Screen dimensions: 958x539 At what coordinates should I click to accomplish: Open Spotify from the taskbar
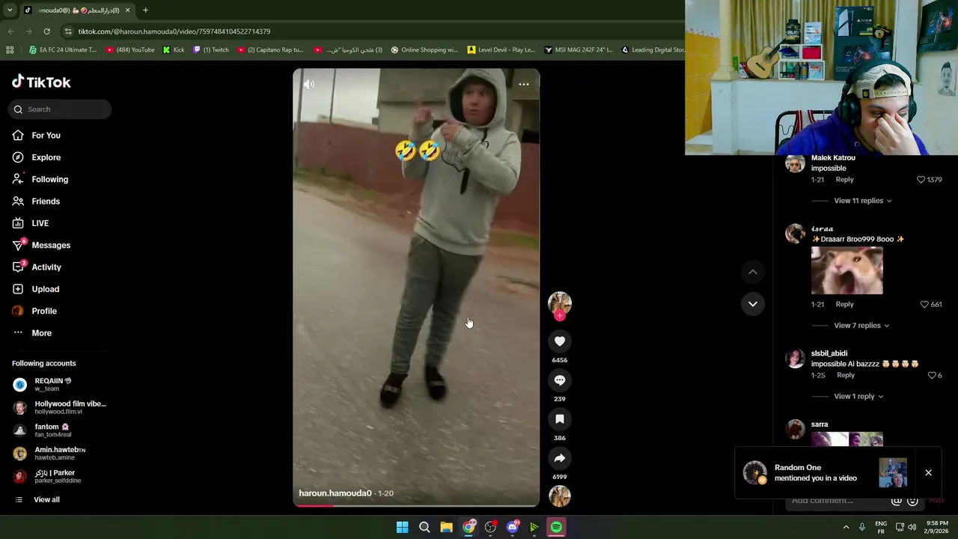[x=556, y=528]
